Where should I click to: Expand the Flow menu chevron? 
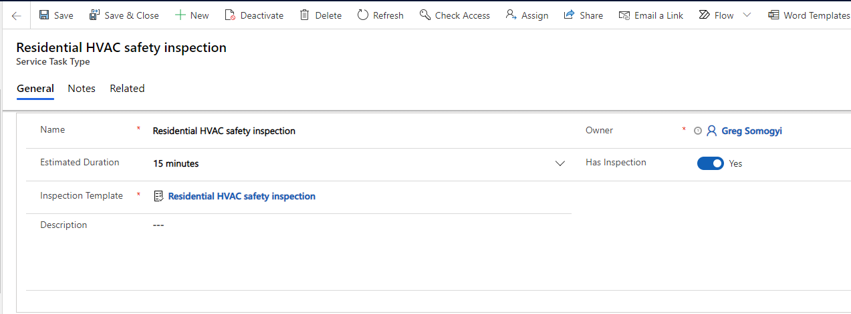(x=747, y=15)
